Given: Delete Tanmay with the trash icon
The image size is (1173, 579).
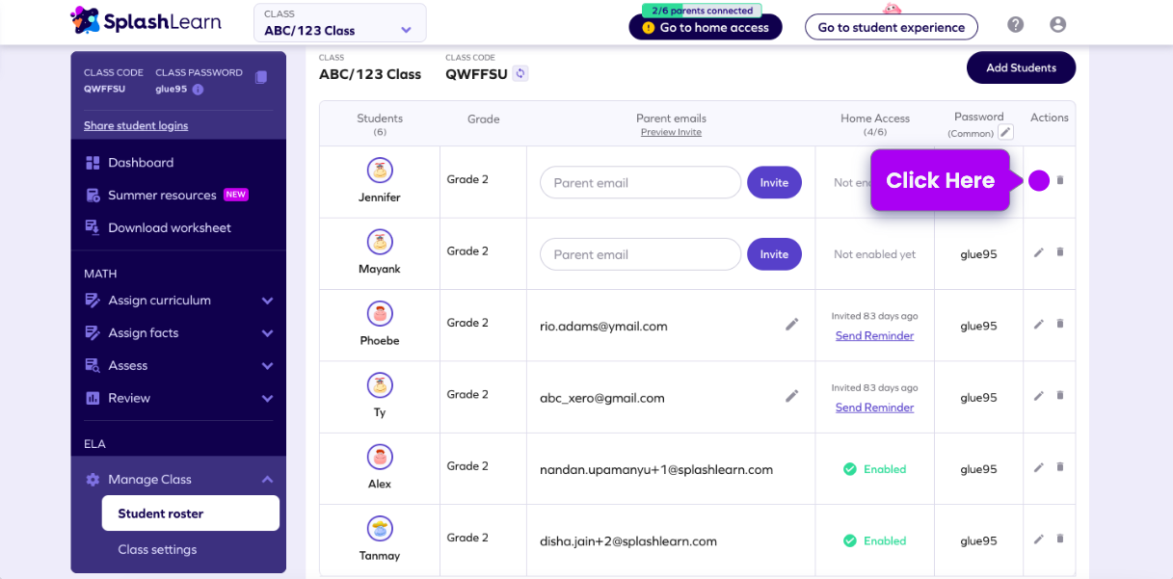Looking at the screenshot, I should (x=1060, y=540).
